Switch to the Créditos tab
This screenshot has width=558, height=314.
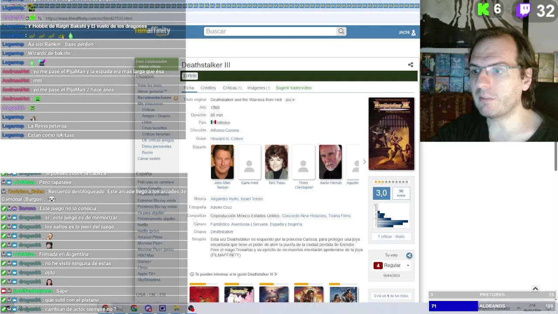click(x=208, y=88)
